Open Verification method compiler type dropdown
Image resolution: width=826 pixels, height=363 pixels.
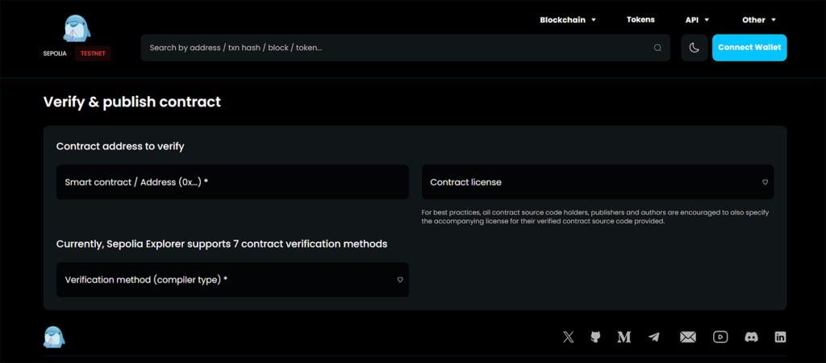click(232, 280)
